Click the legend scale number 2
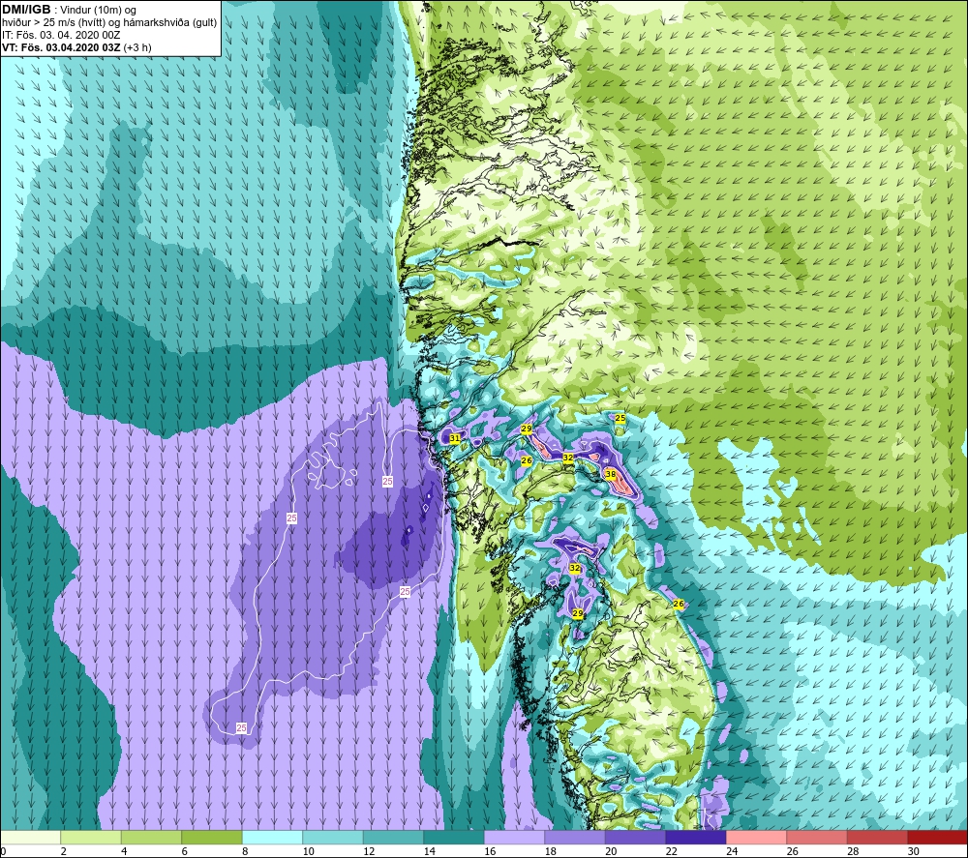Image resolution: width=968 pixels, height=858 pixels. coord(63,851)
